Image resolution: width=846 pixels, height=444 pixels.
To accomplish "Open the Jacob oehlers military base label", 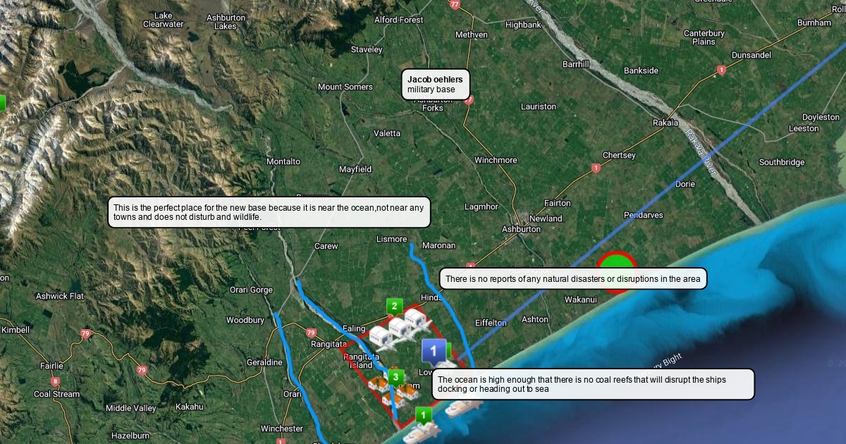I will (436, 85).
